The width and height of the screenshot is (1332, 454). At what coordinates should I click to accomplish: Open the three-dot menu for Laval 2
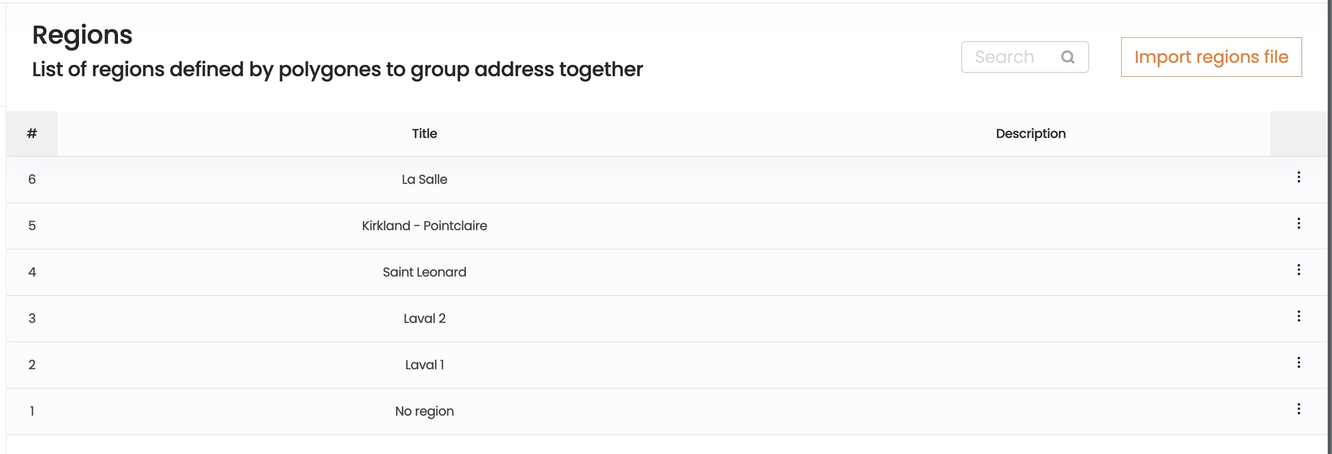(x=1298, y=316)
